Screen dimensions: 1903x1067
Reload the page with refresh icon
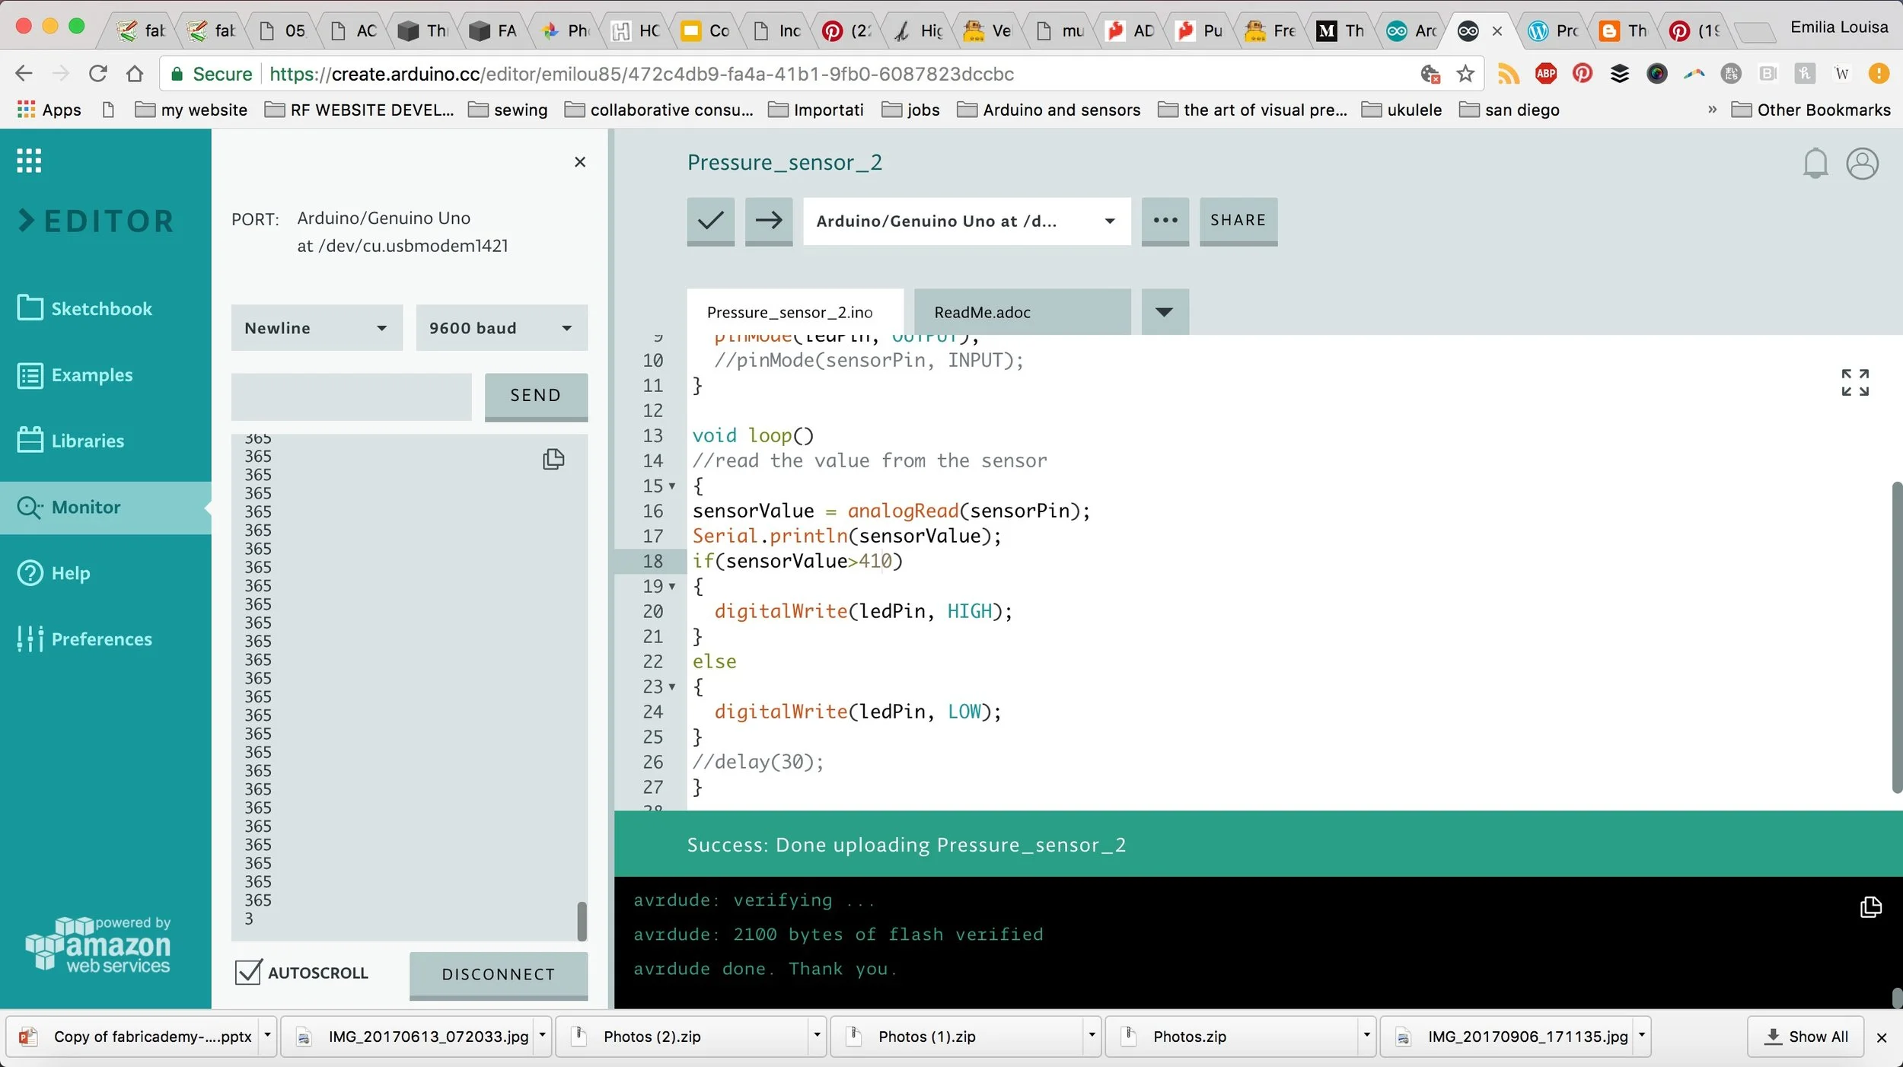coord(97,74)
